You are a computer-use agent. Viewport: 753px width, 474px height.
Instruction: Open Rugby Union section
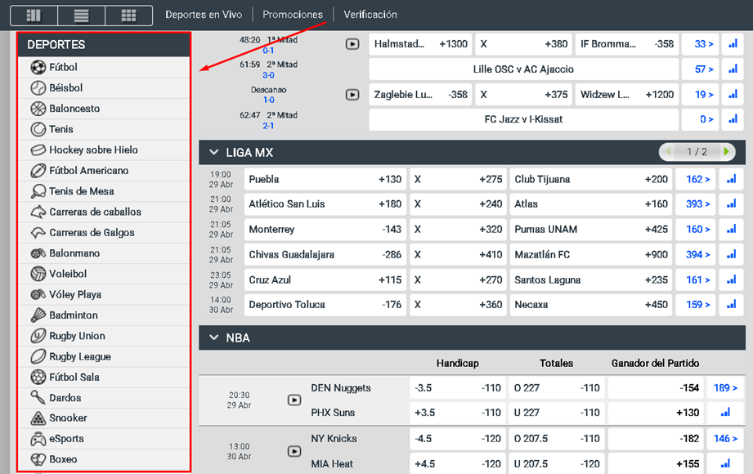(x=104, y=336)
